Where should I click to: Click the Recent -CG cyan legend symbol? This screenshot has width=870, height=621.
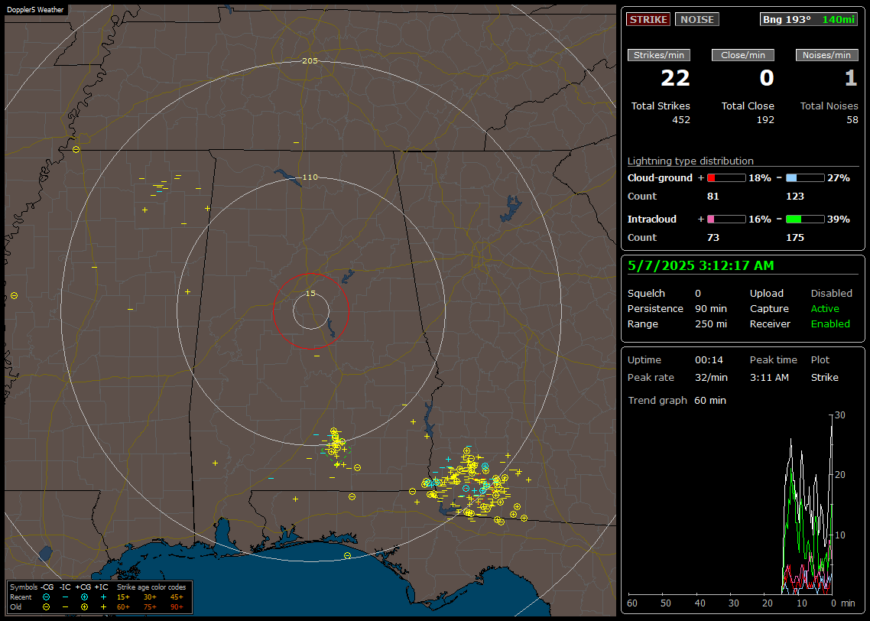point(46,597)
